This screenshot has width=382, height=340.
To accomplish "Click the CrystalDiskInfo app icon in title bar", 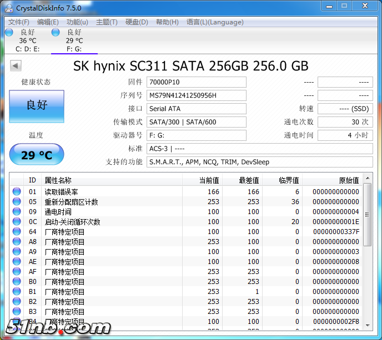I will (x=8, y=7).
